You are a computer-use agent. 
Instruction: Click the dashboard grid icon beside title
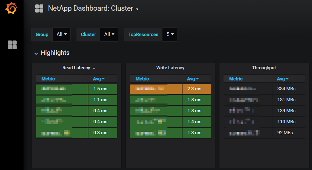pos(39,8)
